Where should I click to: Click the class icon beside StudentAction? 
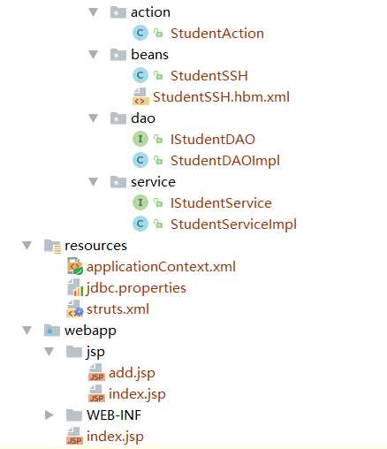tap(140, 33)
